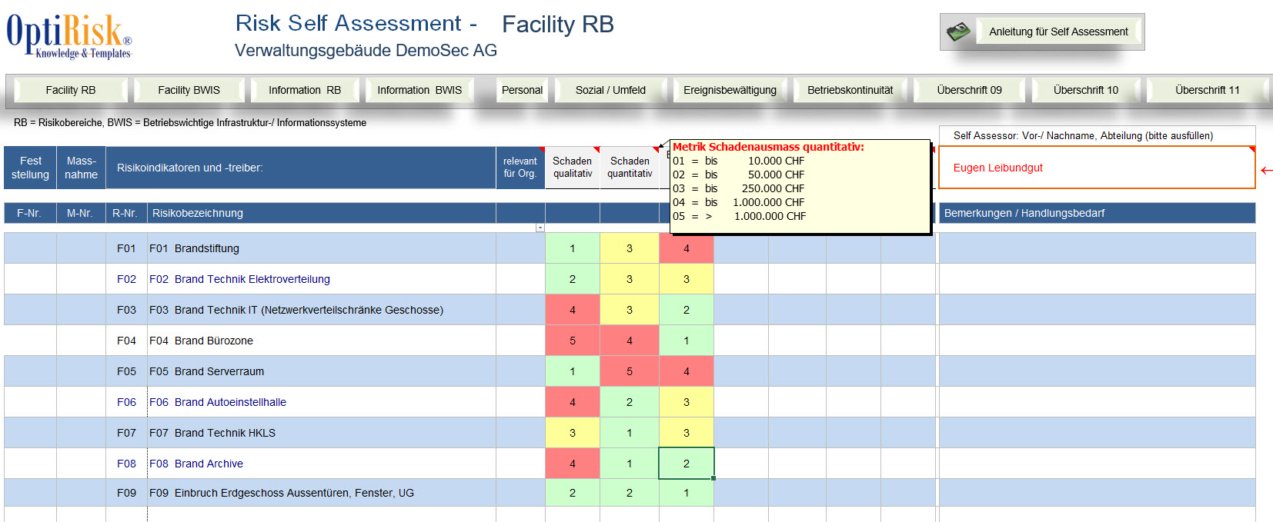This screenshot has width=1273, height=522.
Task: Switch to the Facility BWIS tab
Action: [x=189, y=90]
